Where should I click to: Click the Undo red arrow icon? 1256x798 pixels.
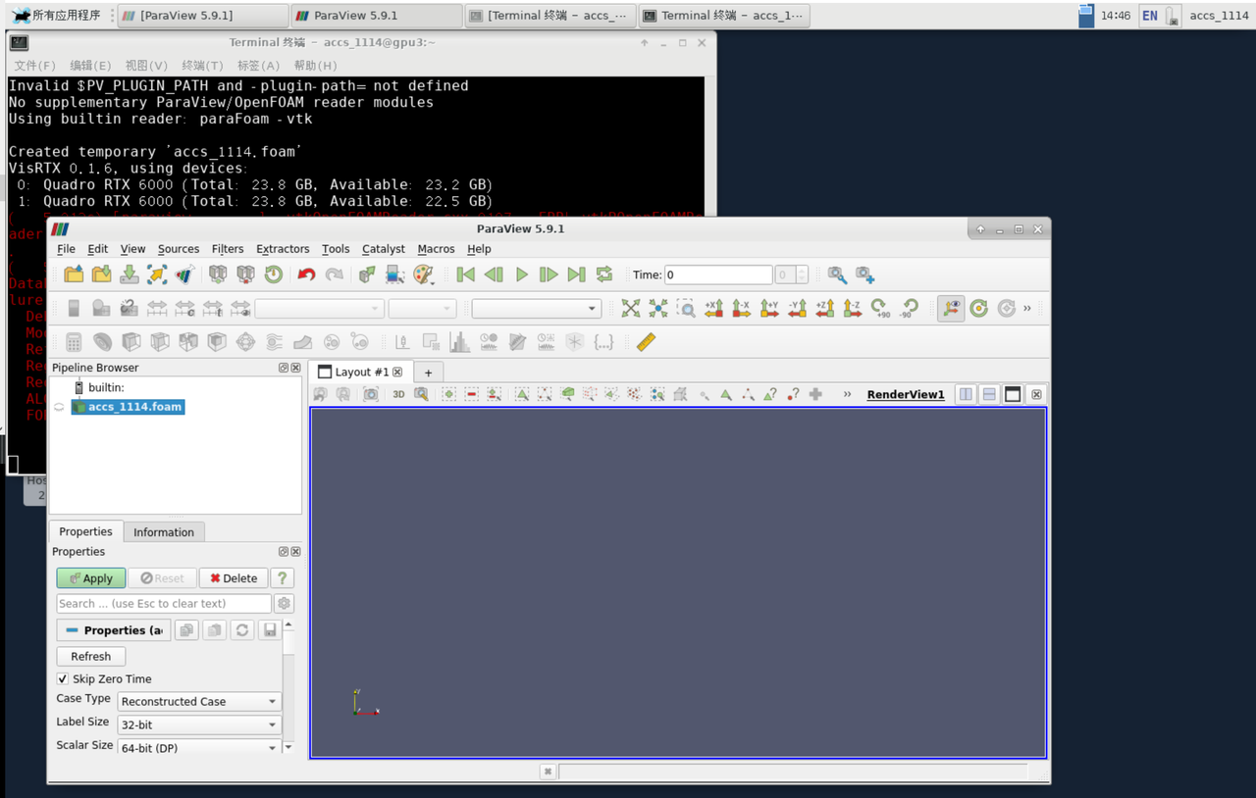pyautogui.click(x=306, y=275)
